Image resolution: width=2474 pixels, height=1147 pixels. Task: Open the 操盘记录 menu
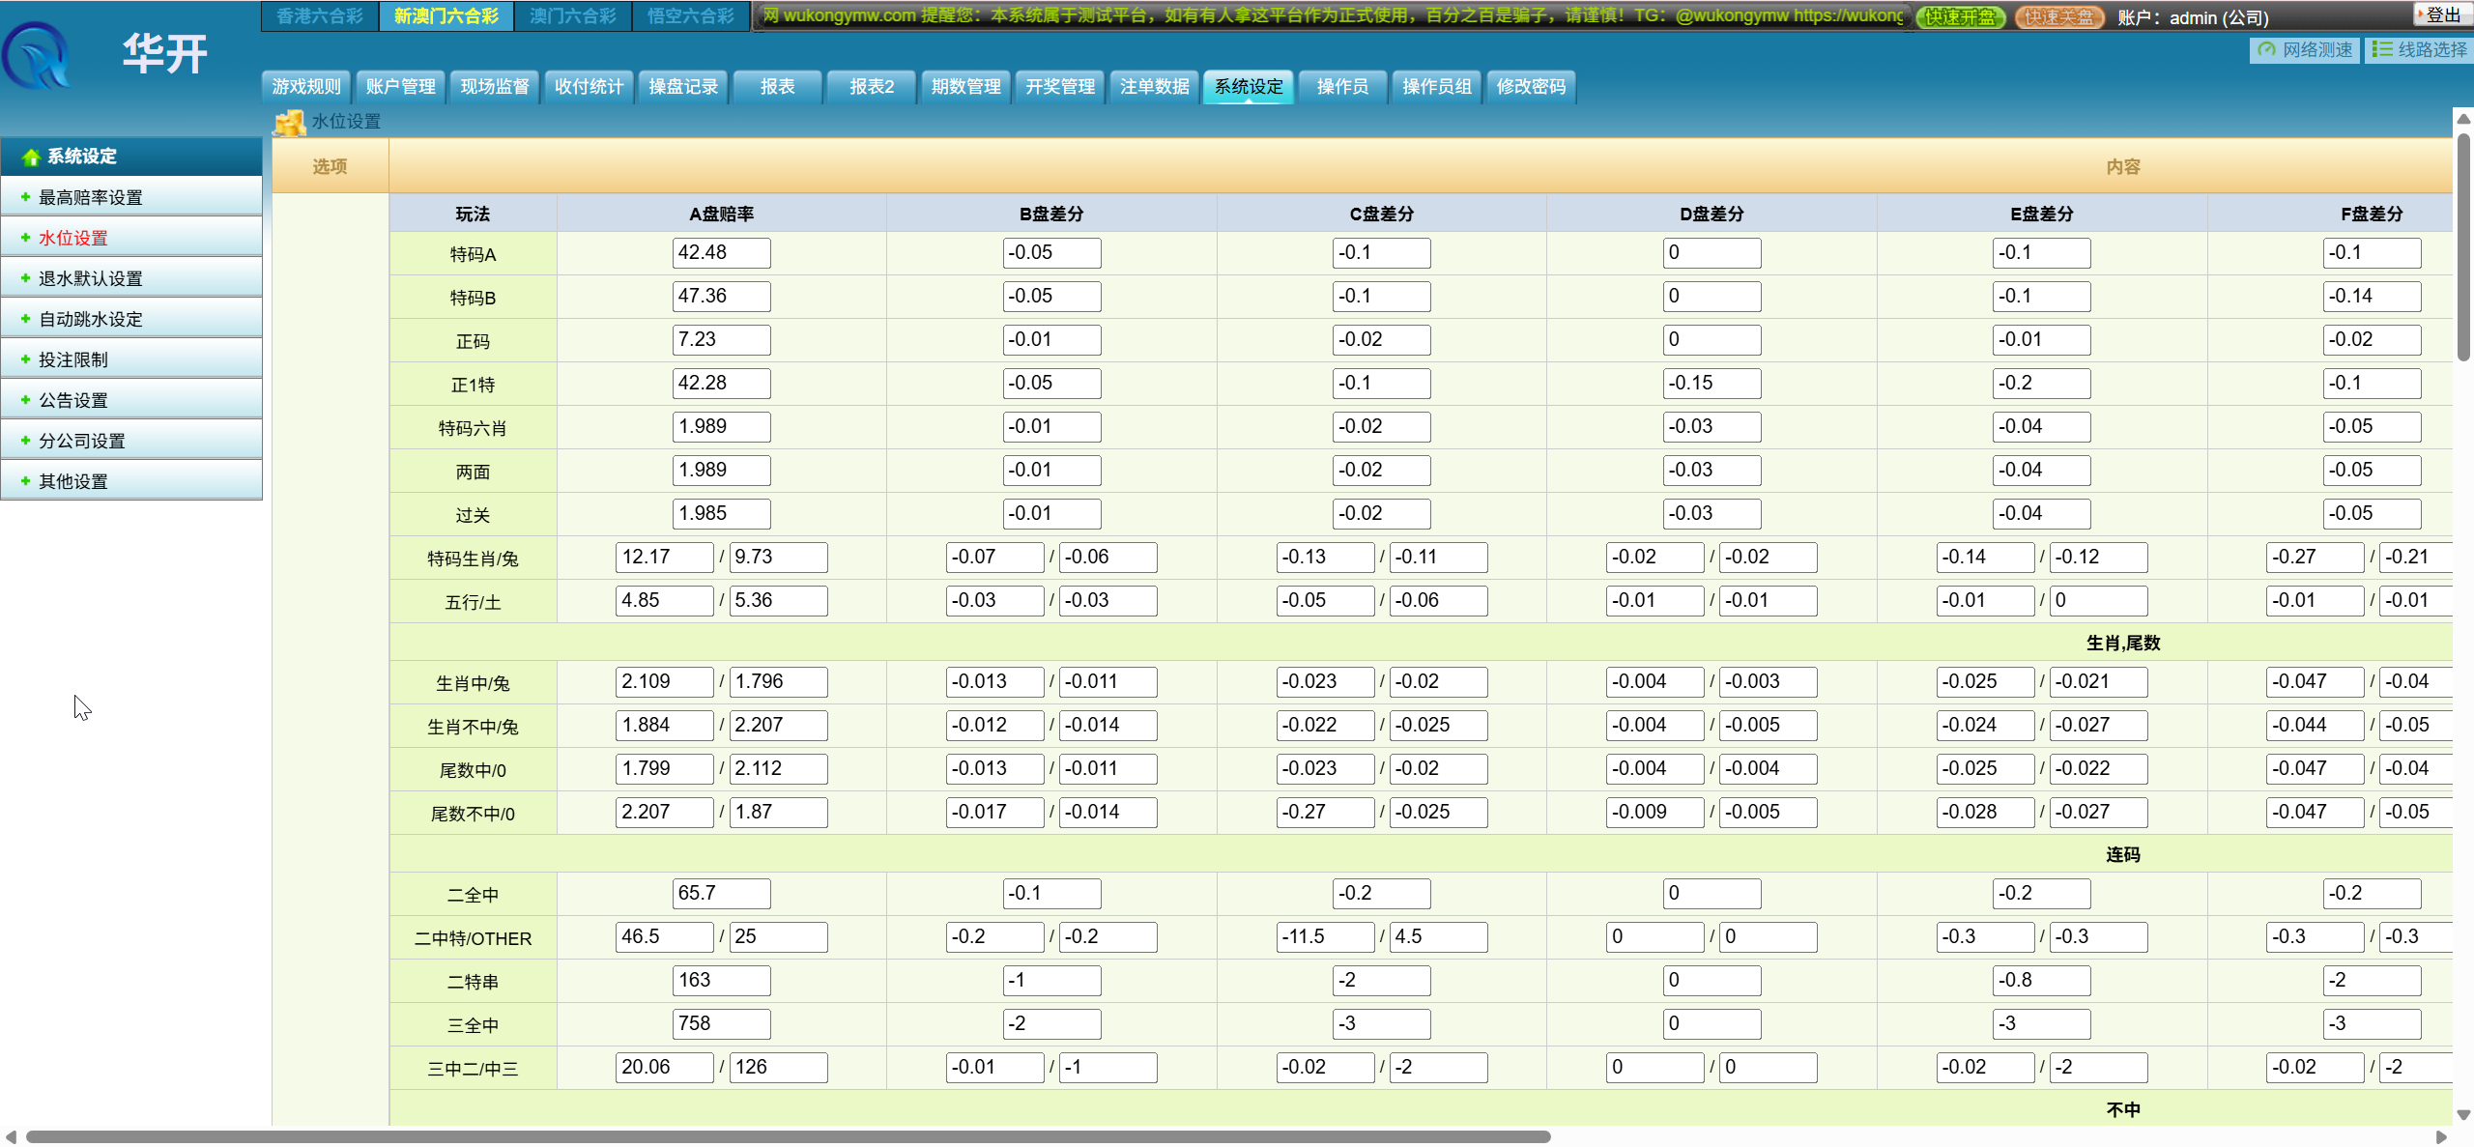683,87
